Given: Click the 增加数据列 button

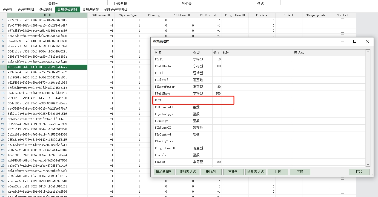Looking at the screenshot, I should coord(164,172).
